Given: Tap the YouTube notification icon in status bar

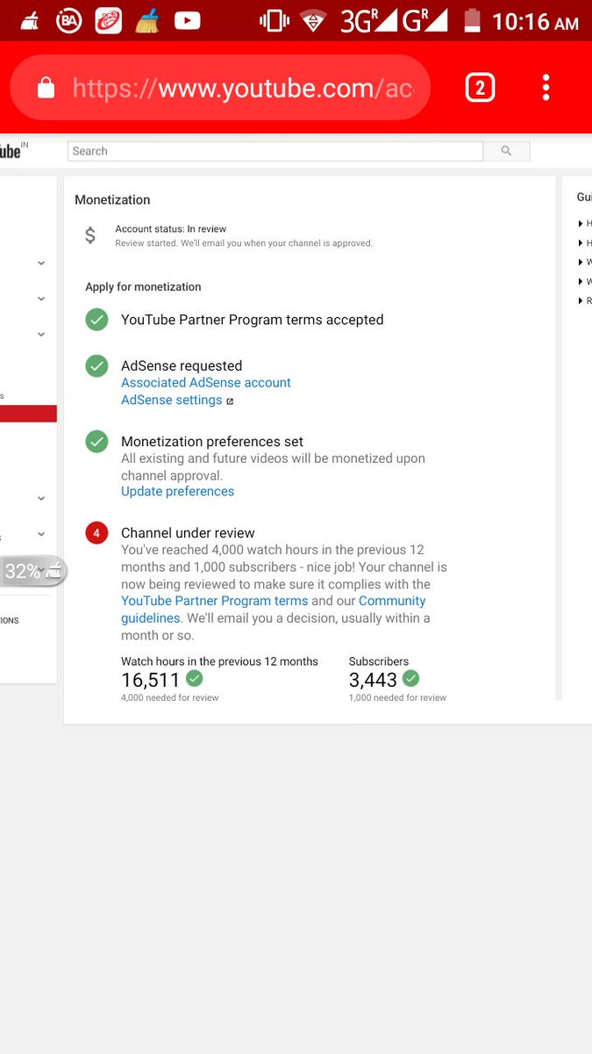Looking at the screenshot, I should (187, 20).
